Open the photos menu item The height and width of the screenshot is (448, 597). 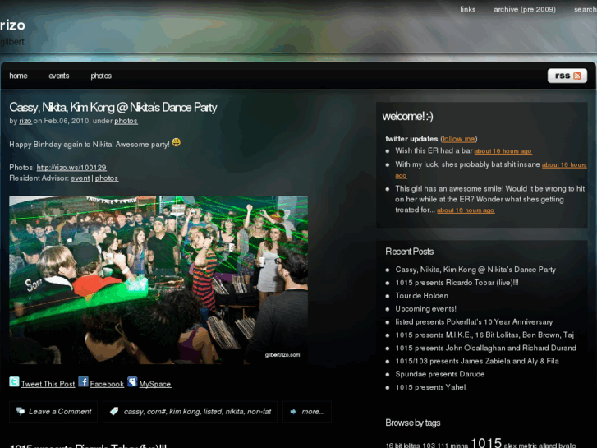[101, 76]
